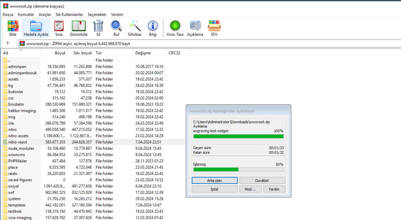Select the system folder row
The height and width of the screenshot is (220, 401).
coord(93,199)
